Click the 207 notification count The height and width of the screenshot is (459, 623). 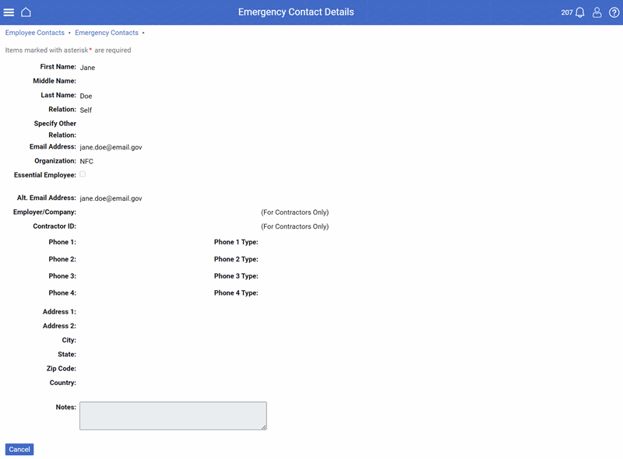[567, 12]
